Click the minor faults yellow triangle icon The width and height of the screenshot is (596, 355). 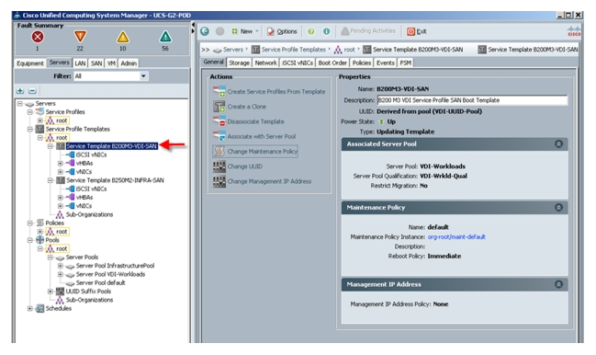(x=122, y=37)
